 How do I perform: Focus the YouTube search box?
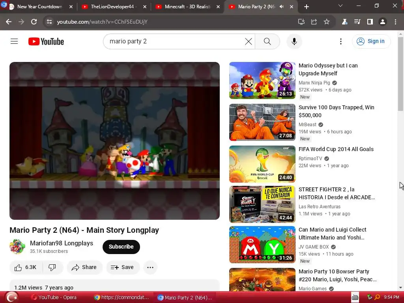175,41
